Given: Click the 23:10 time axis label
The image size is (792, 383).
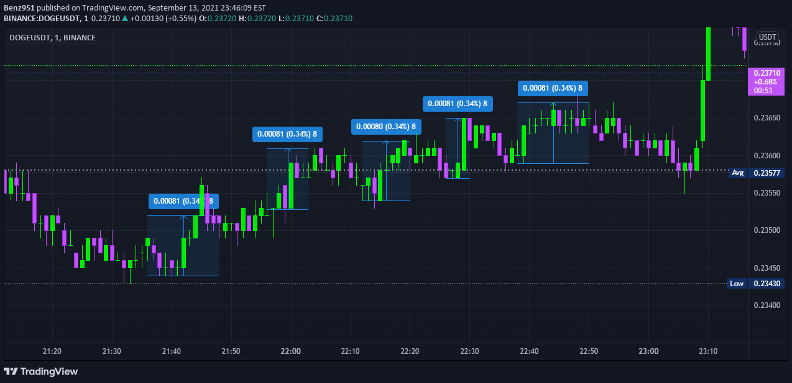Looking at the screenshot, I should point(708,351).
